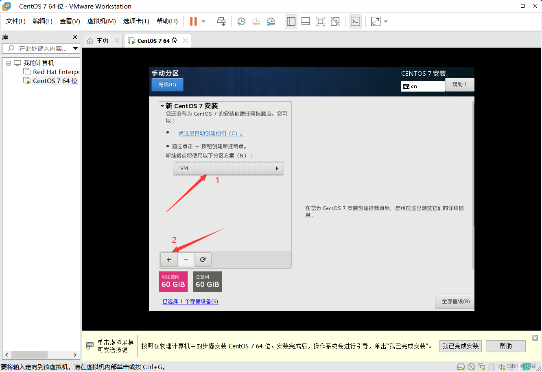This screenshot has height=372, width=542.
Task: Add a mount point with plus button
Action: (169, 260)
